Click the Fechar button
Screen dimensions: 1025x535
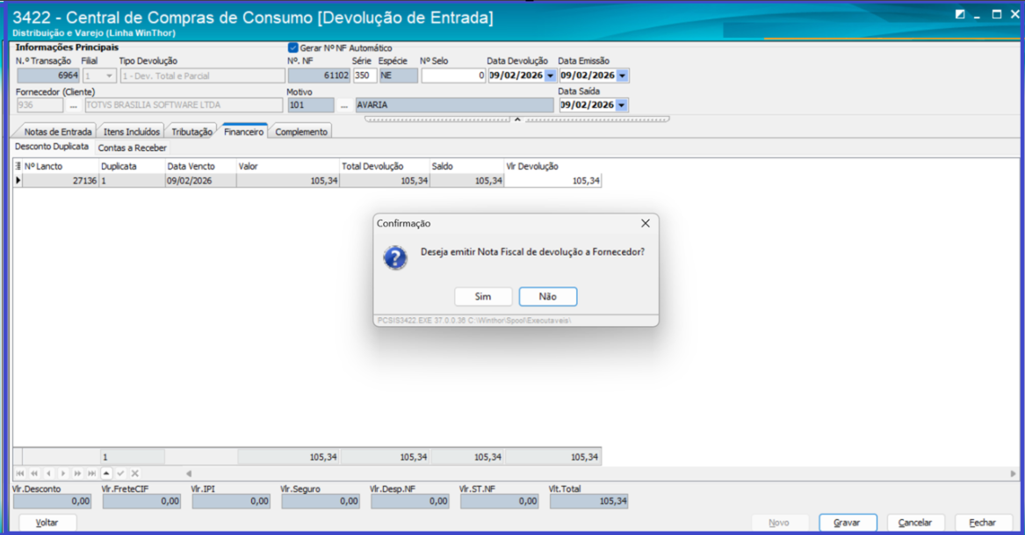click(x=983, y=523)
